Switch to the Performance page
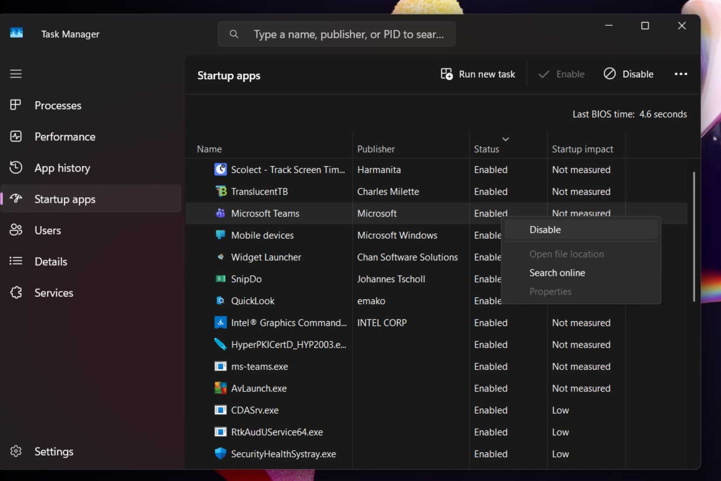The width and height of the screenshot is (721, 481). [x=91, y=136]
